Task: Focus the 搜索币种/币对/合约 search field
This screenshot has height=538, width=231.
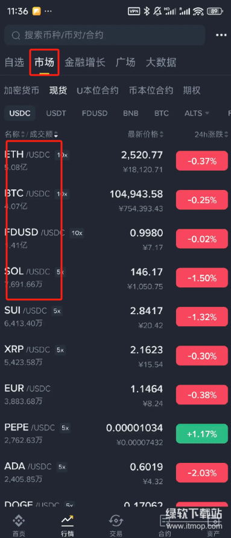Action: [x=104, y=35]
